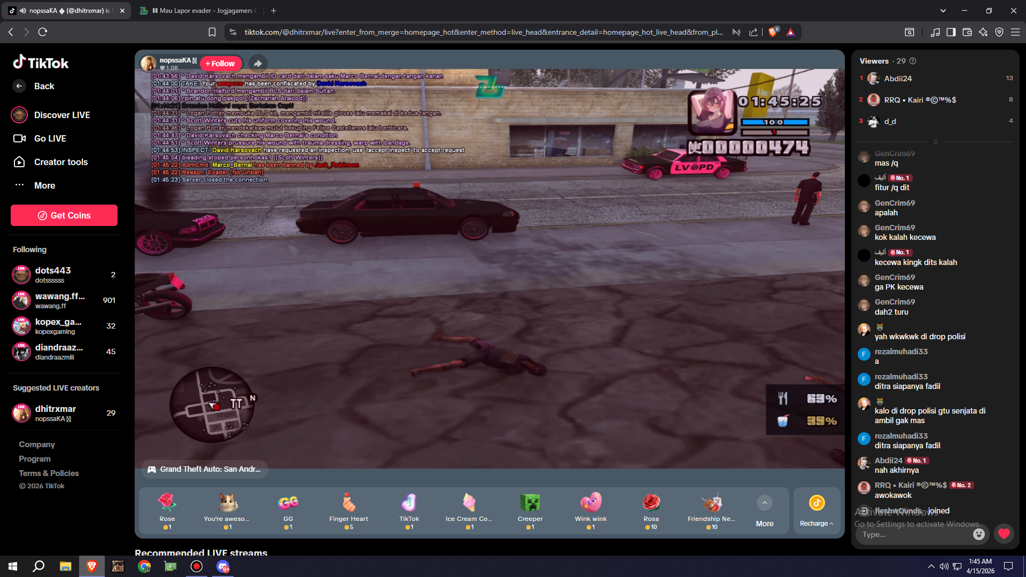Bookmark this page

pos(212,32)
